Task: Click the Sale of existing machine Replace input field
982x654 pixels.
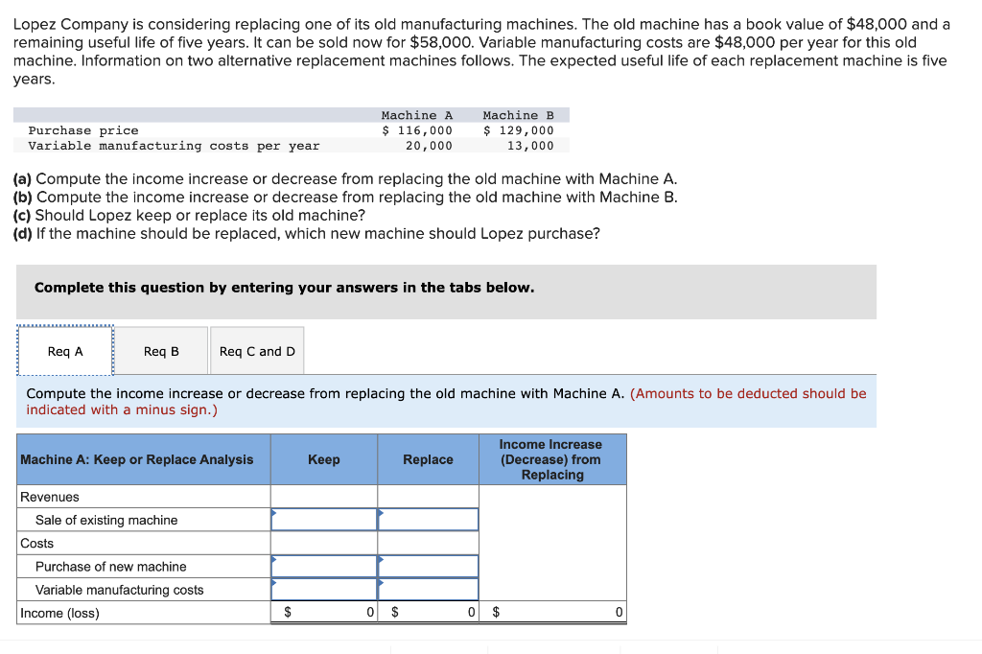Action: coord(428,519)
